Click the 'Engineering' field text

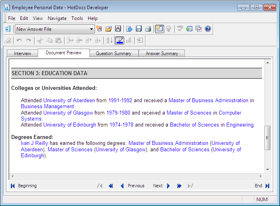240,125
